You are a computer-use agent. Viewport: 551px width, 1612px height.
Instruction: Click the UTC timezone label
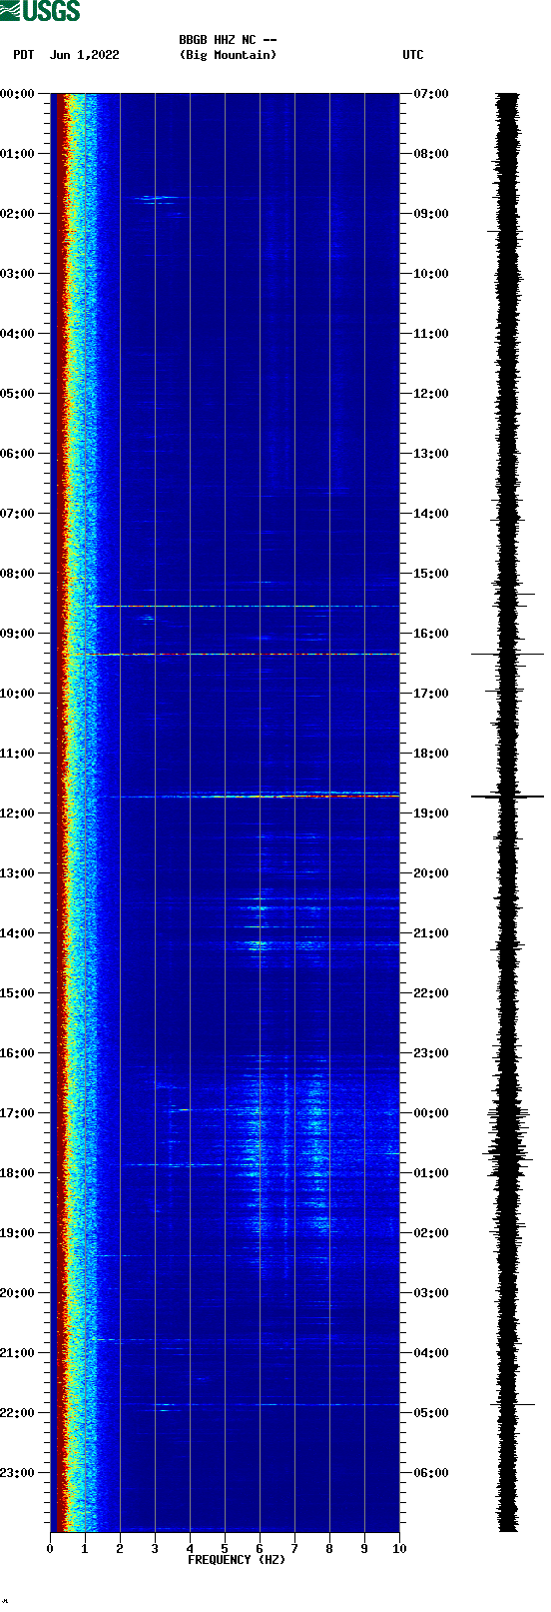[413, 55]
